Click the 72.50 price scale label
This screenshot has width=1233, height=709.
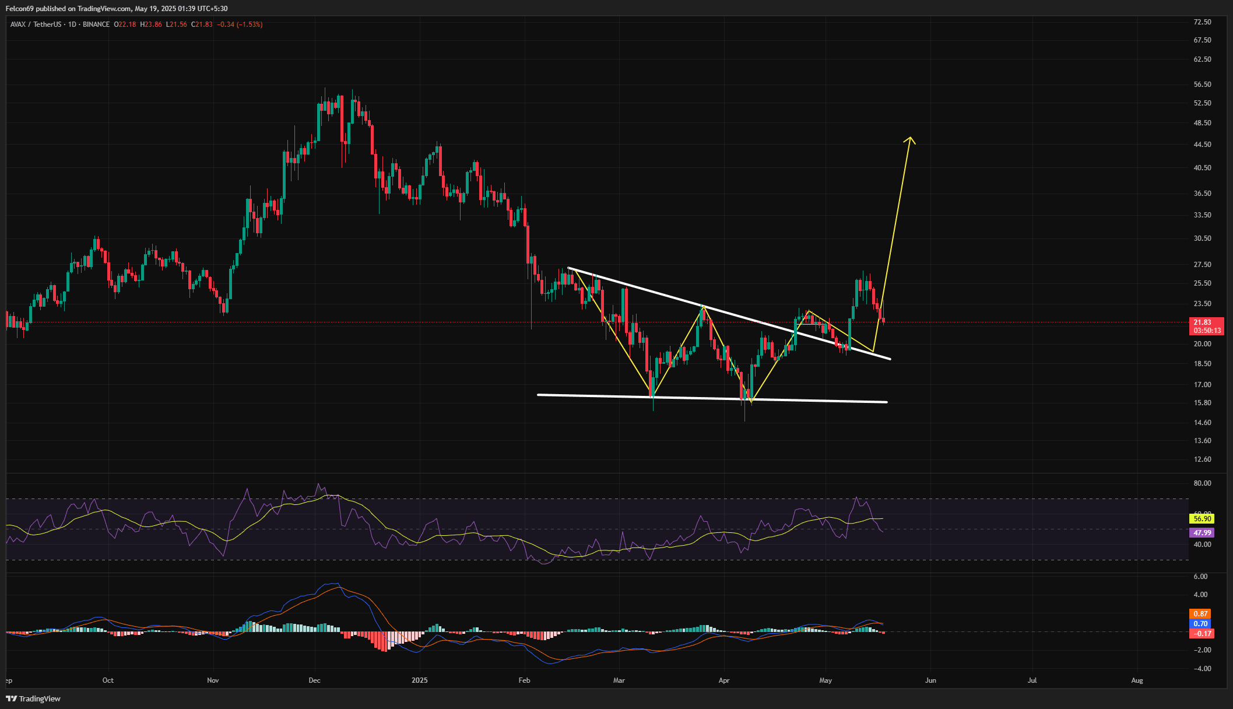[x=1202, y=22]
